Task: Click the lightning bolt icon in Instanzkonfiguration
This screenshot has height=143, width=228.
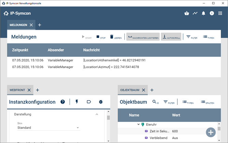Action: pyautogui.click(x=76, y=102)
